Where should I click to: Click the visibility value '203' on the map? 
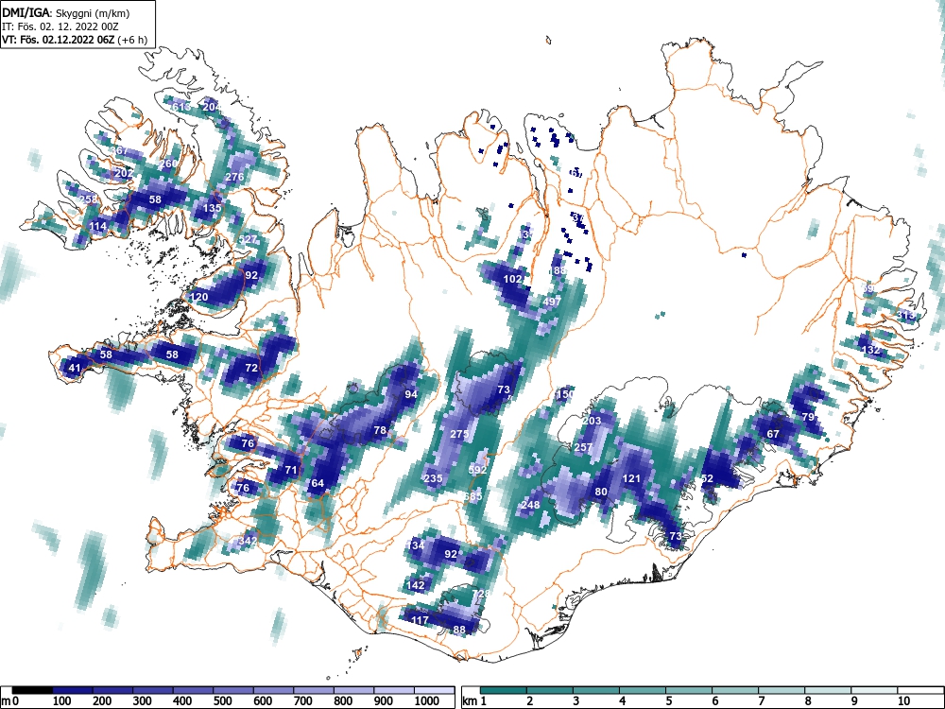tap(592, 421)
